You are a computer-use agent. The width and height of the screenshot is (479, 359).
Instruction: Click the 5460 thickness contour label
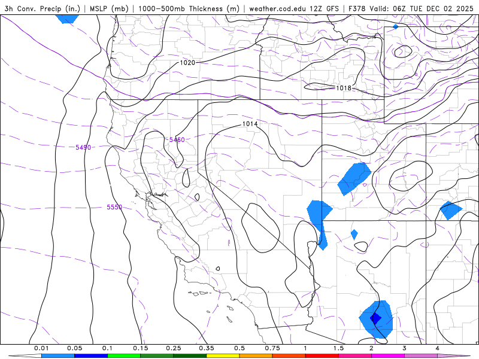click(x=177, y=140)
